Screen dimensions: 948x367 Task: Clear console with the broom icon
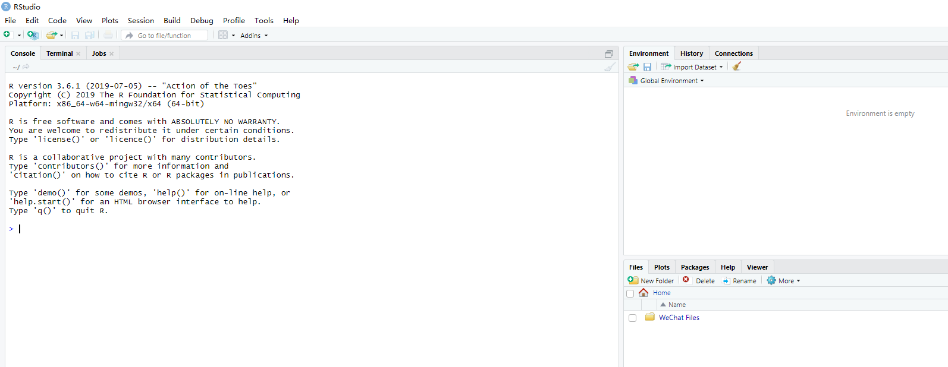pyautogui.click(x=610, y=67)
